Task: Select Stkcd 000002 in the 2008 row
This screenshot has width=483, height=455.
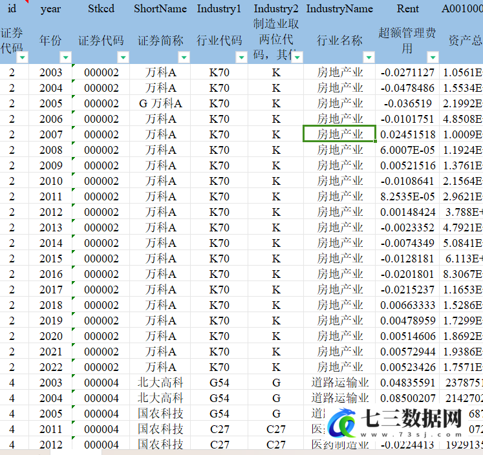Action: pos(101,150)
